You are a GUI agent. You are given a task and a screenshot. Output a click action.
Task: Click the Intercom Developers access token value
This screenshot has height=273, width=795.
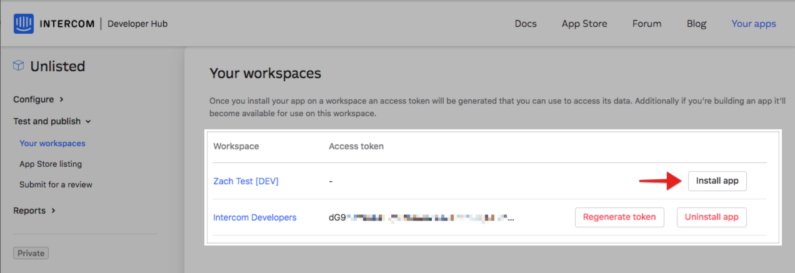[422, 217]
